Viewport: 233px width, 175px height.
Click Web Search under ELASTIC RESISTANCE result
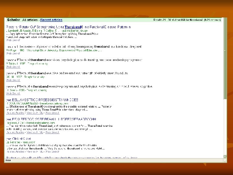pos(52,113)
